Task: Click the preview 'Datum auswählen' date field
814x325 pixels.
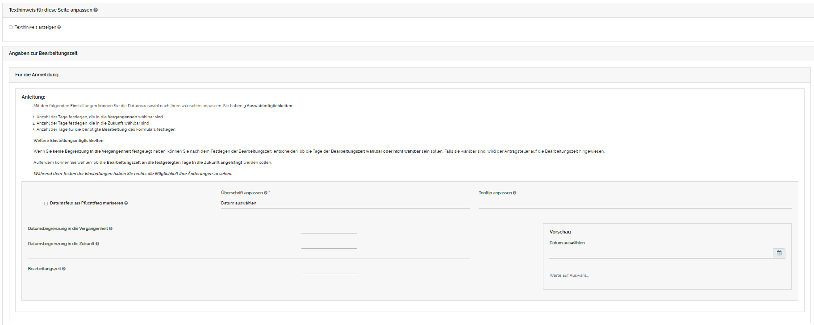Action: point(660,253)
